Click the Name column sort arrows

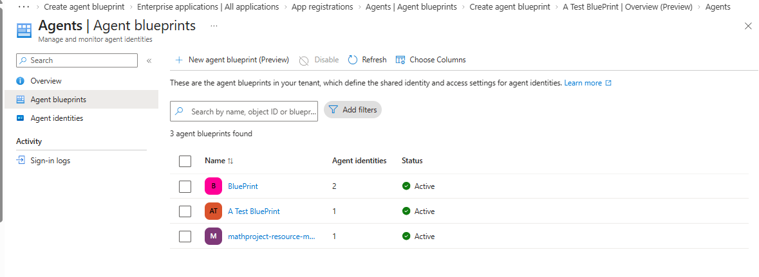click(x=230, y=161)
